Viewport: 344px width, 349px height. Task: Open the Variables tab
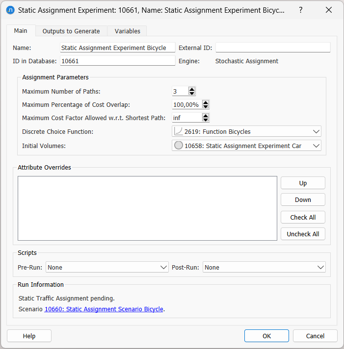(127, 31)
